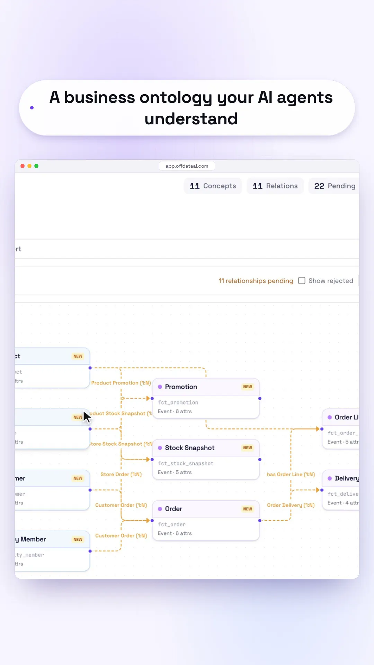The image size is (374, 665).
Task: Click the NEW badge on Promotion node
Action: [248, 387]
